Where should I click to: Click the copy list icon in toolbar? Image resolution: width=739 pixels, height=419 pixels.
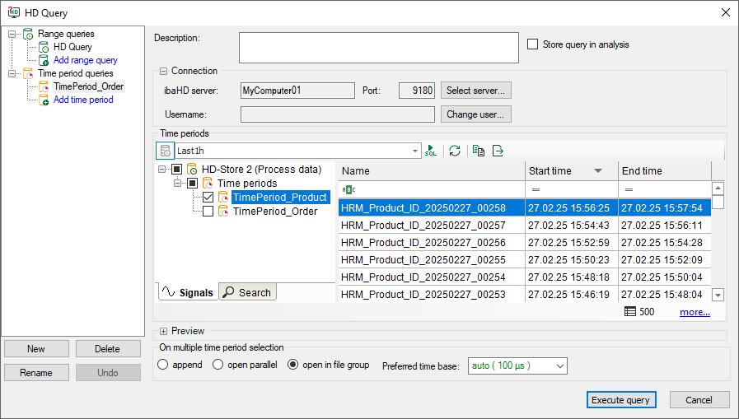click(x=479, y=151)
